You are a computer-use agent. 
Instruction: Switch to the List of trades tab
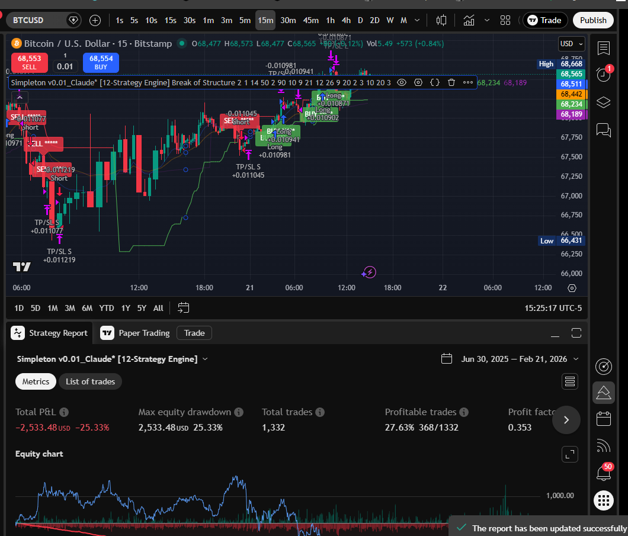coord(90,381)
